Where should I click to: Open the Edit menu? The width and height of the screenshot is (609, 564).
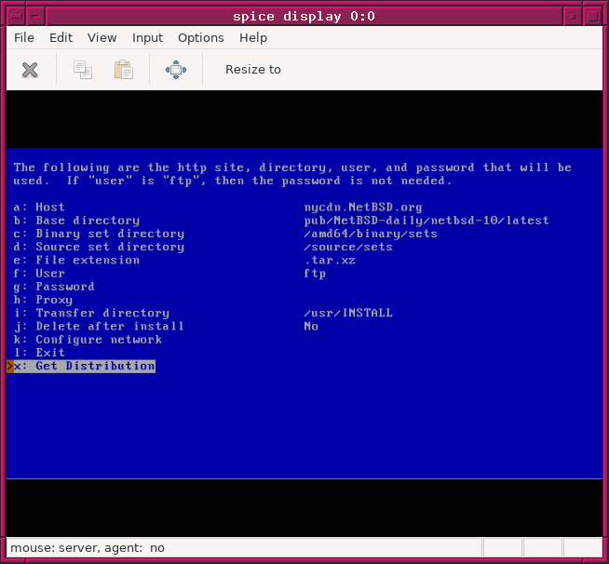tap(61, 38)
